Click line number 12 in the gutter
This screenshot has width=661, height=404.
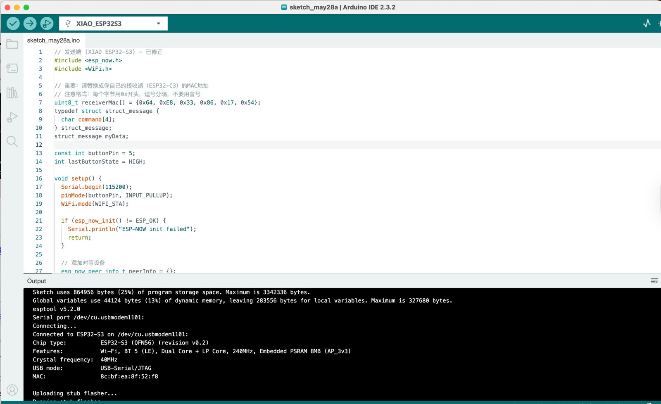coord(39,145)
